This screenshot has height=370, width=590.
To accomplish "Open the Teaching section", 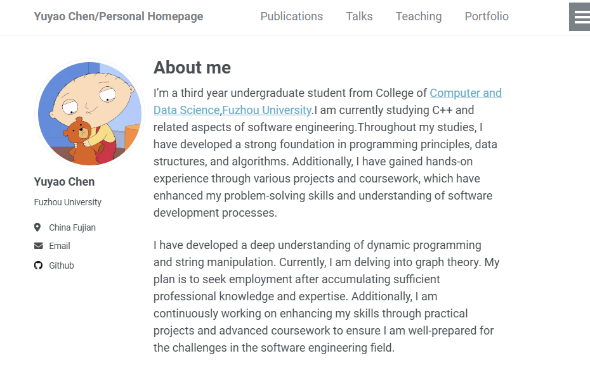I will (418, 16).
